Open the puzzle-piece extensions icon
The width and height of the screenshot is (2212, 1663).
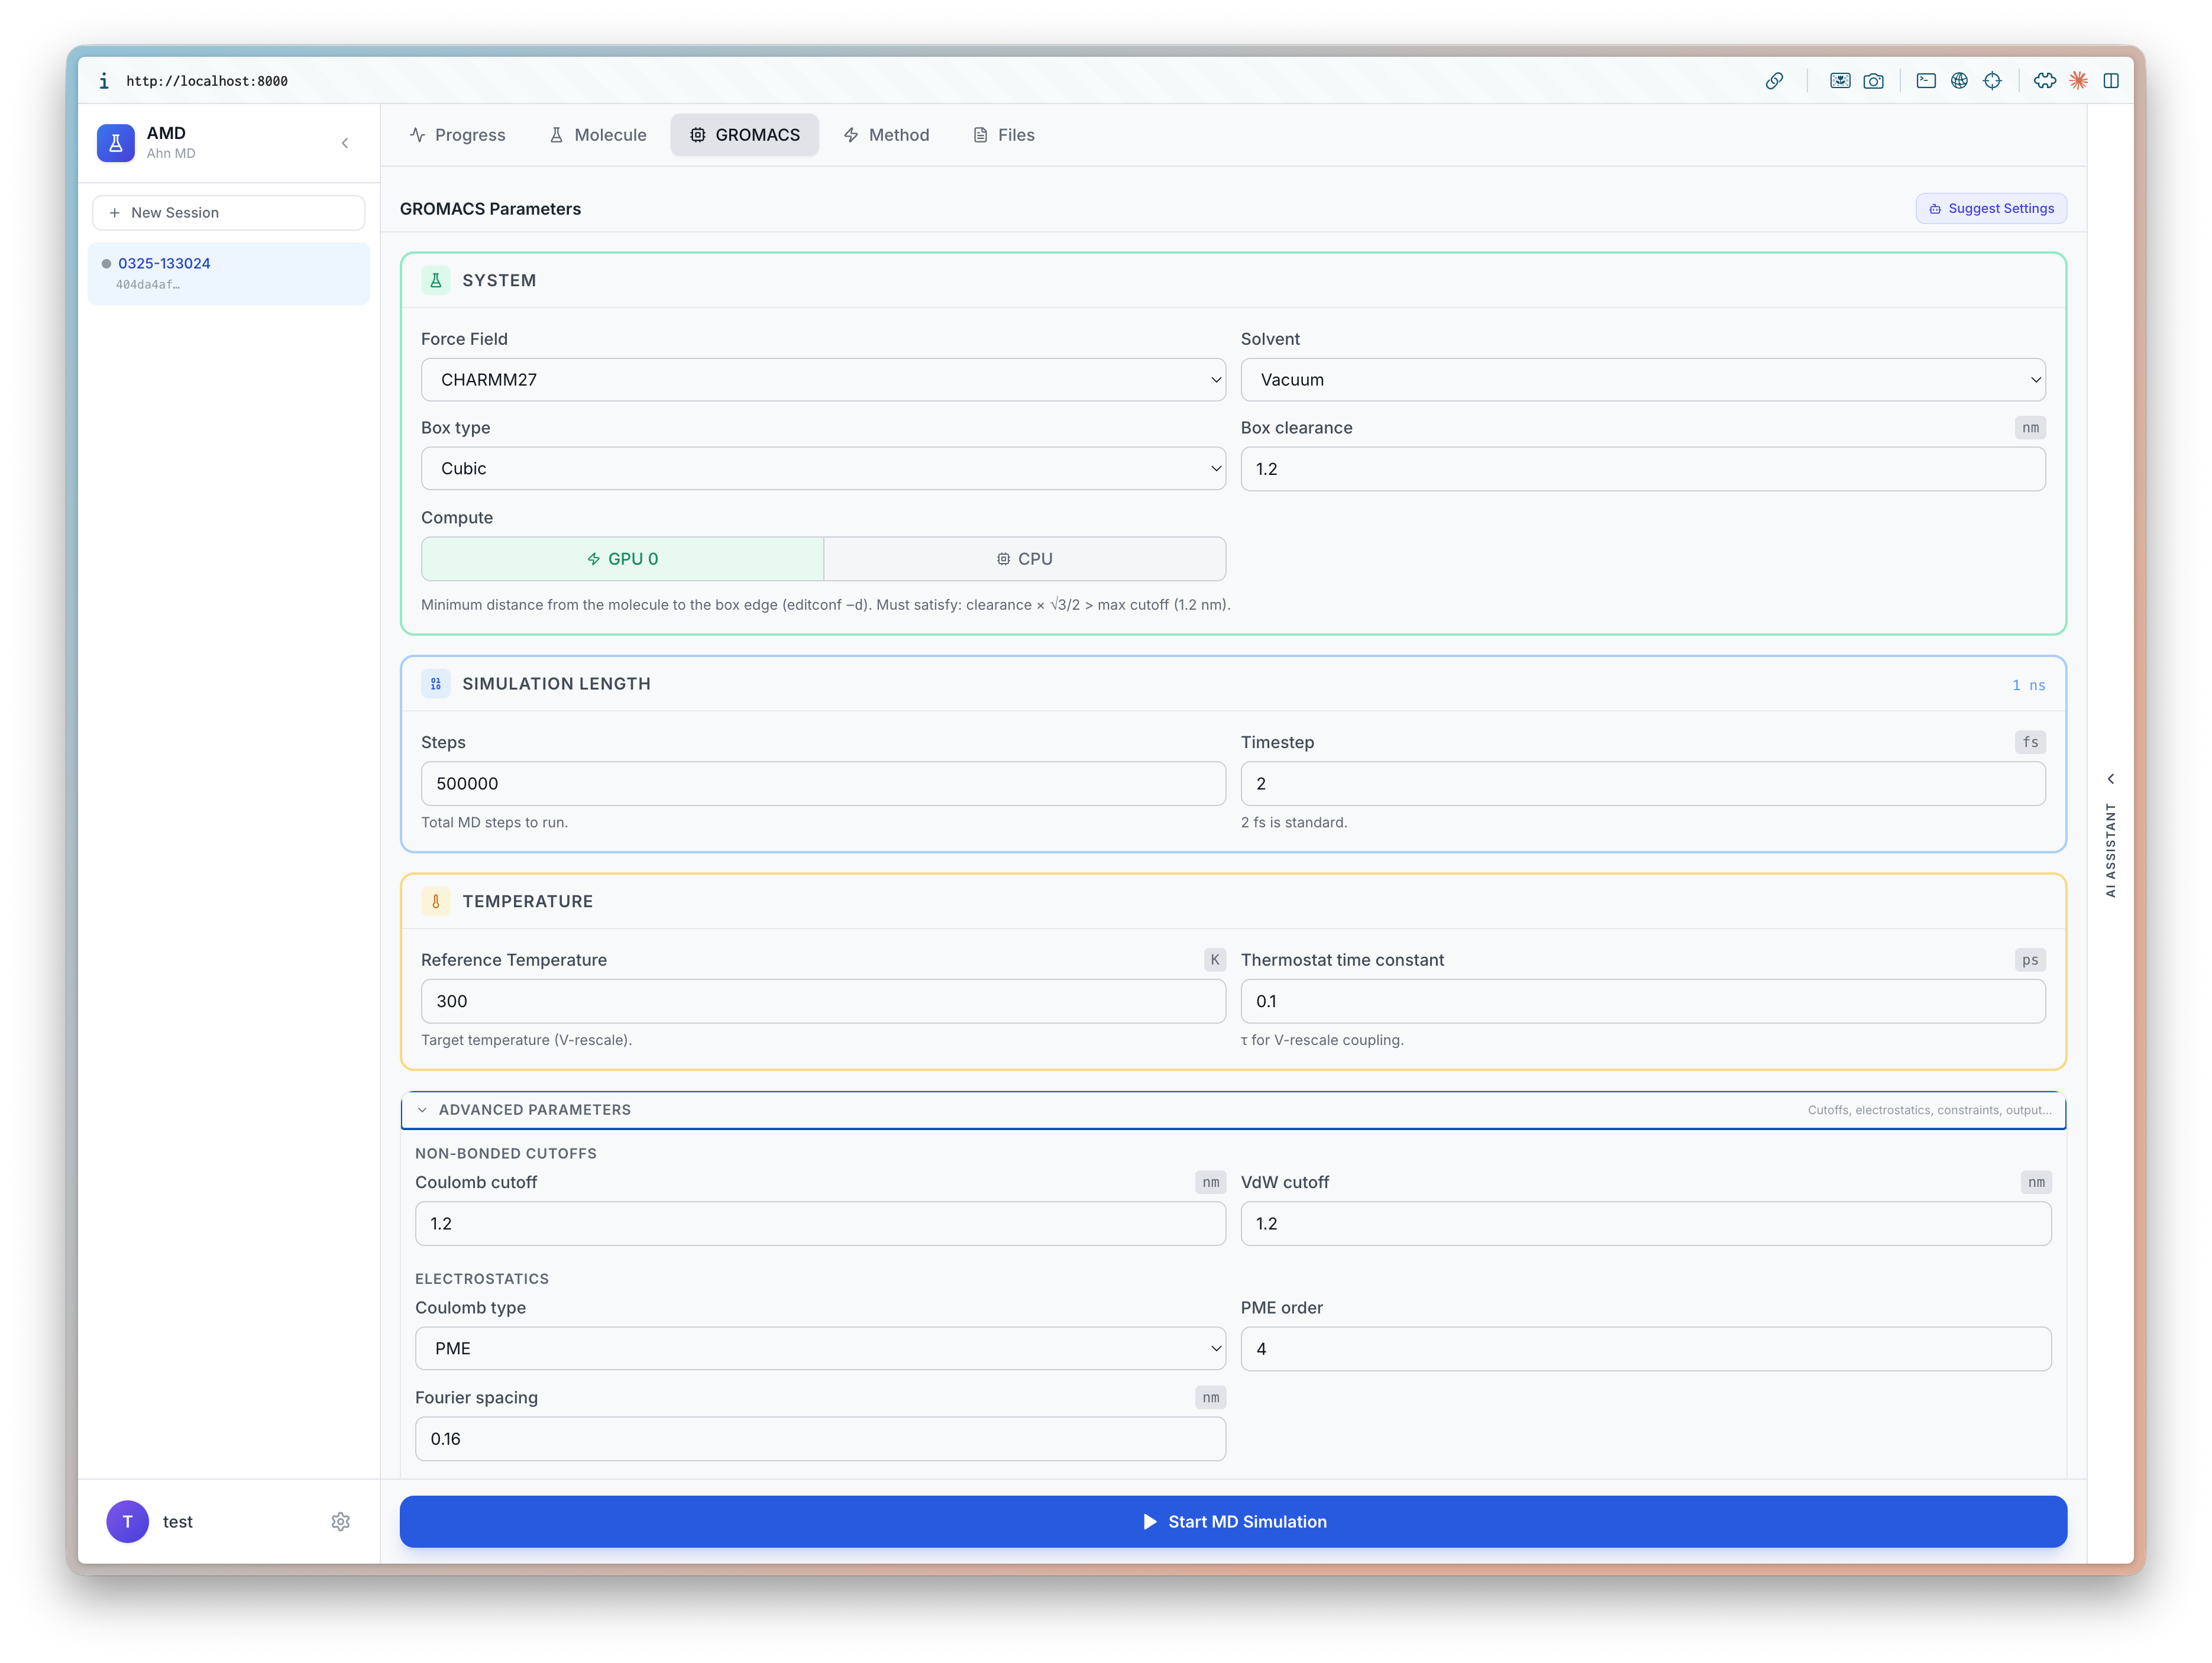2045,81
